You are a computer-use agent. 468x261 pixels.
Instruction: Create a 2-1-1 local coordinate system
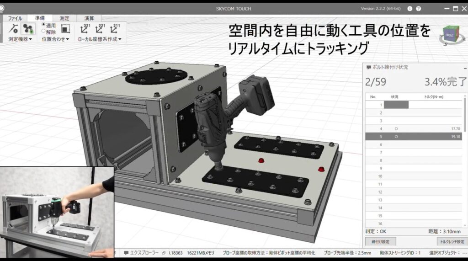[x=115, y=29]
